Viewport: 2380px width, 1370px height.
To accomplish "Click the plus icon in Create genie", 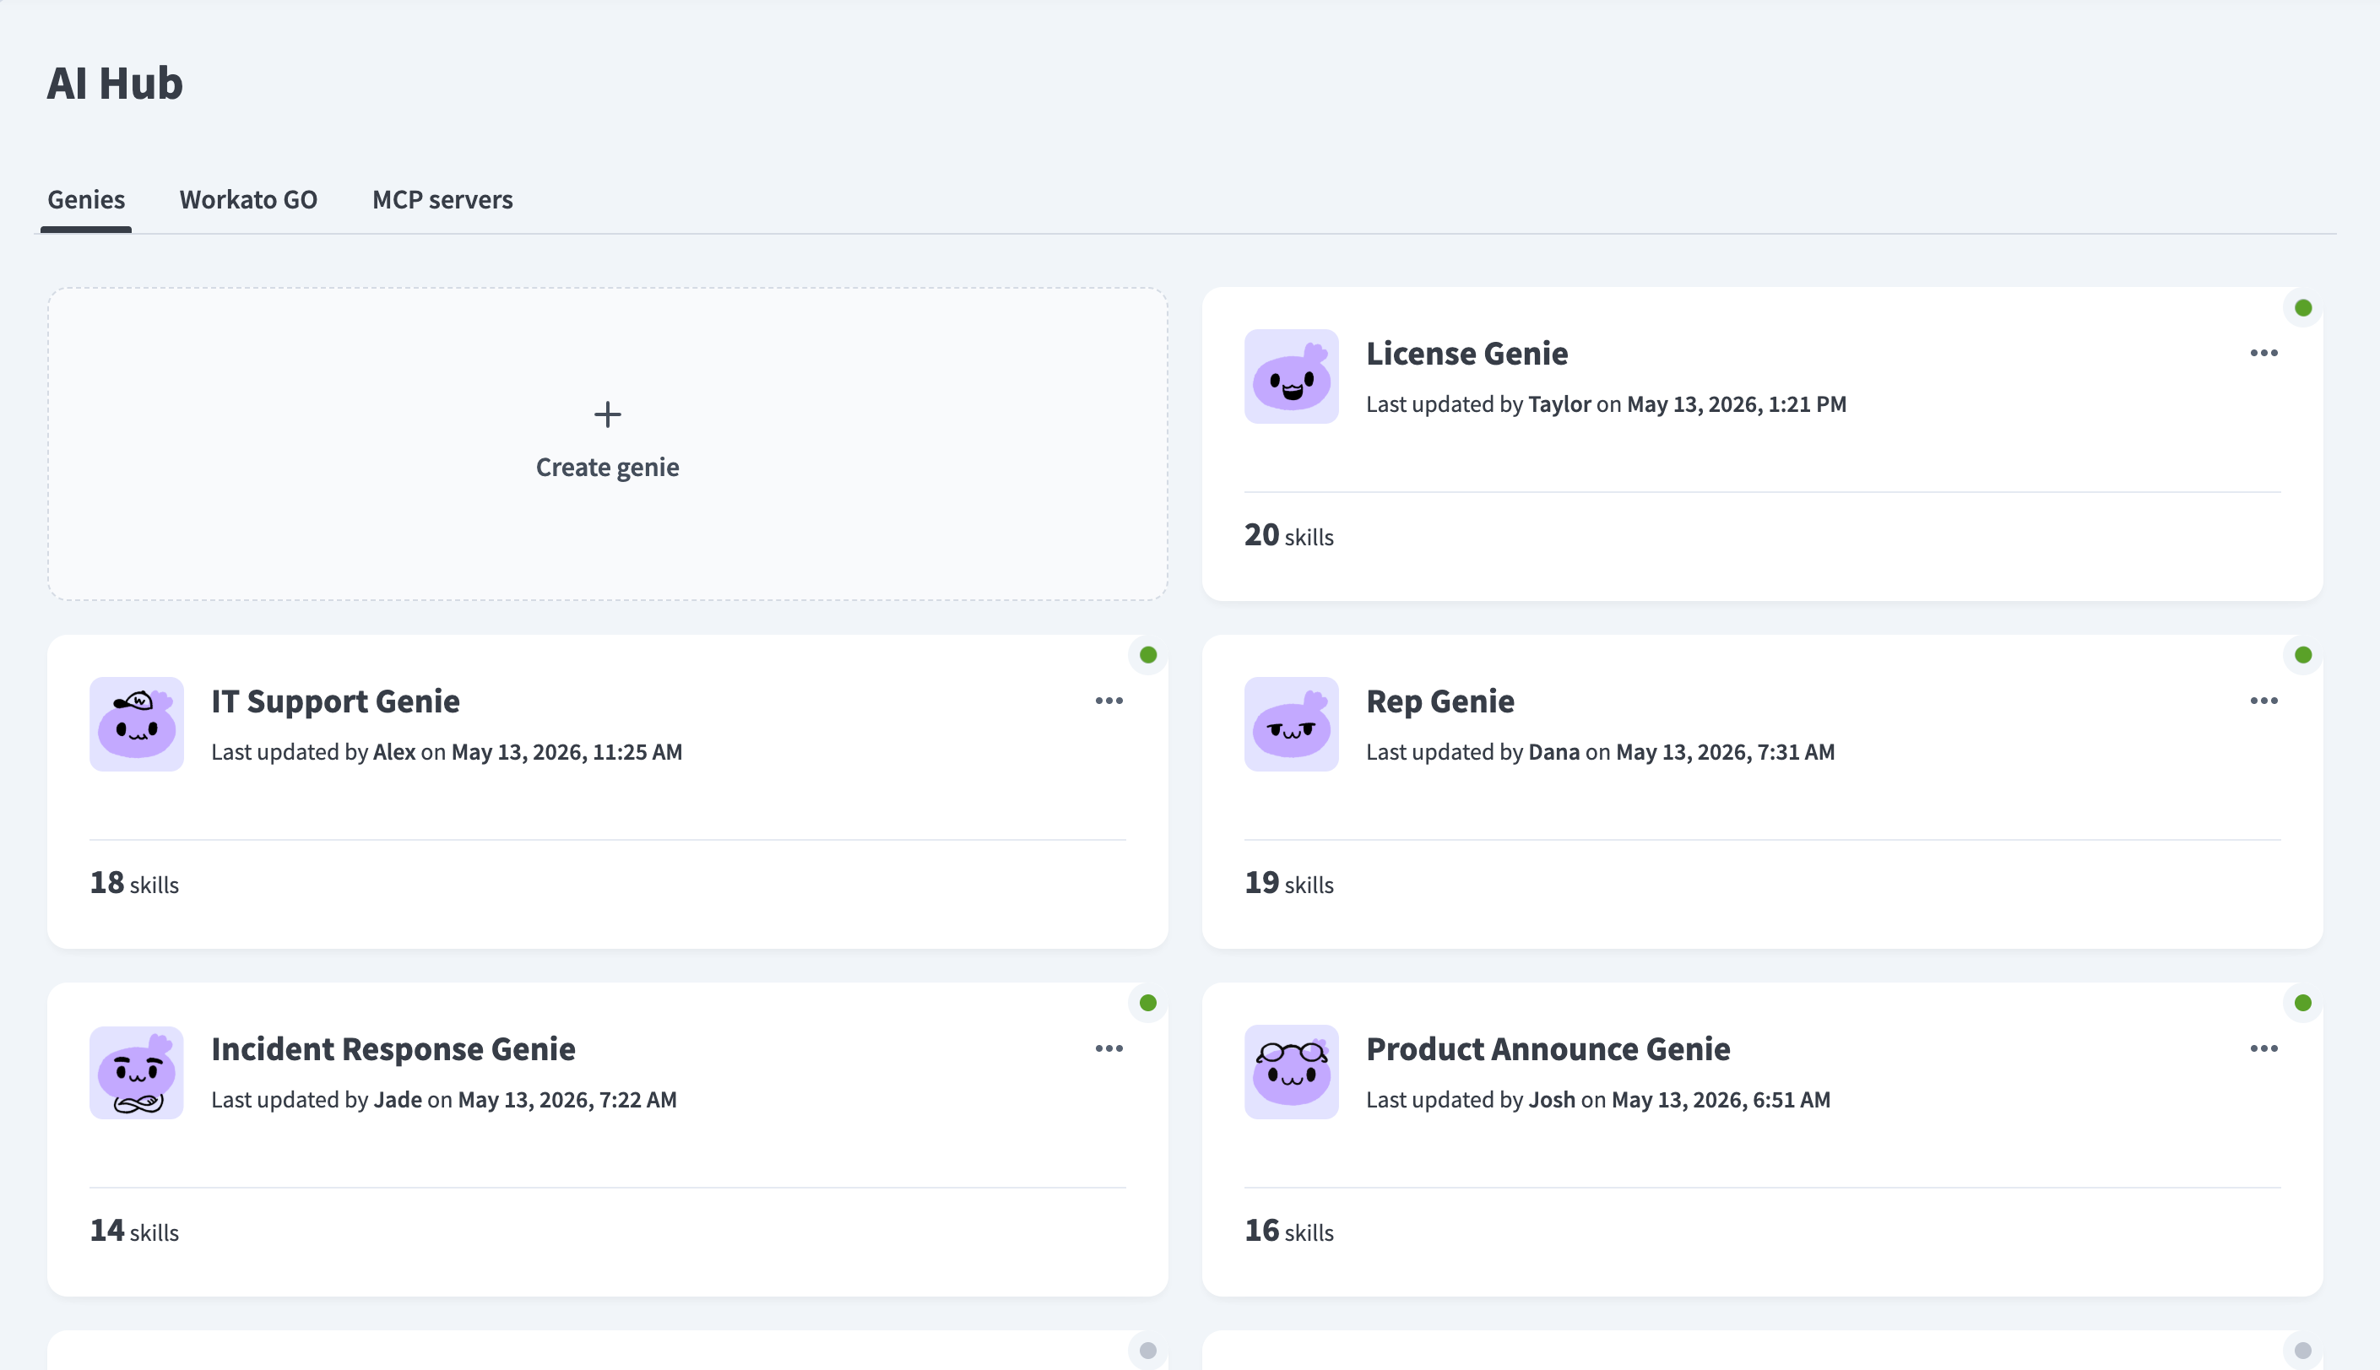I will point(608,414).
